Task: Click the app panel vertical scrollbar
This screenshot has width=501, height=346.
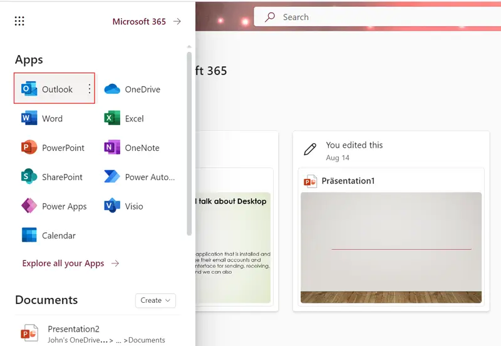Action: point(190,144)
